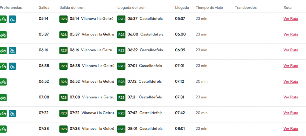
Task: Click the R2S departure badge for 07:08 train
Action: [63, 98]
